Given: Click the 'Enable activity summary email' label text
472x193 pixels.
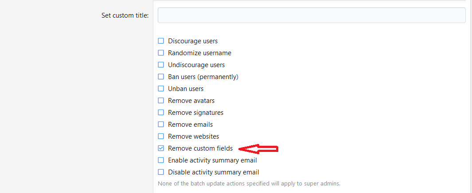Looking at the screenshot, I should pyautogui.click(x=212, y=160).
